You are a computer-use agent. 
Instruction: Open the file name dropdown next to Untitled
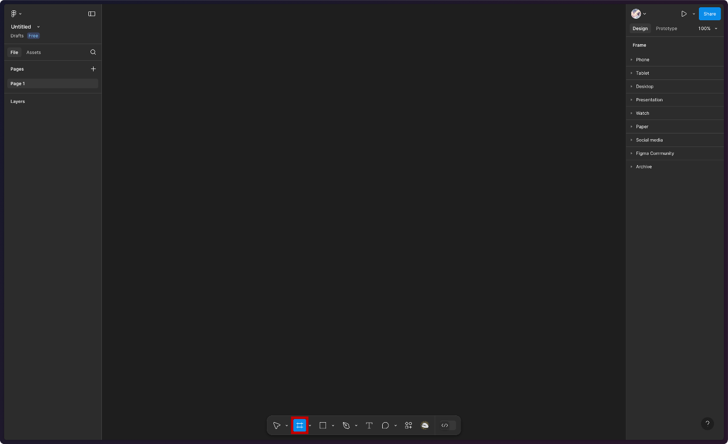[x=38, y=27]
